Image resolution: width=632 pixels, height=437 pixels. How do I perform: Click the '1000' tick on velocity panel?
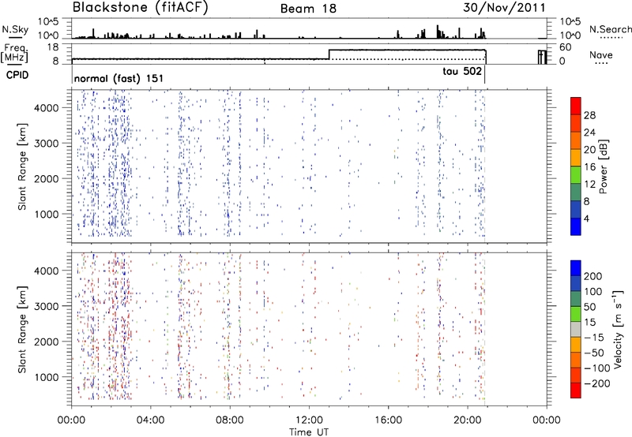[46, 377]
